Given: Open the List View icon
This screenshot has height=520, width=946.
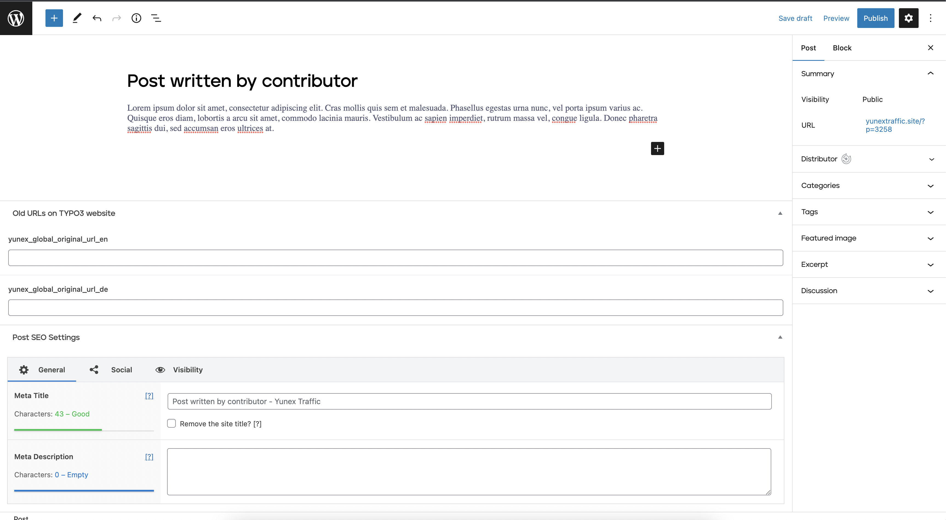Looking at the screenshot, I should point(156,18).
